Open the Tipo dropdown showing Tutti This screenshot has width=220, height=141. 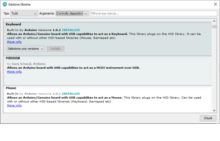point(24,14)
